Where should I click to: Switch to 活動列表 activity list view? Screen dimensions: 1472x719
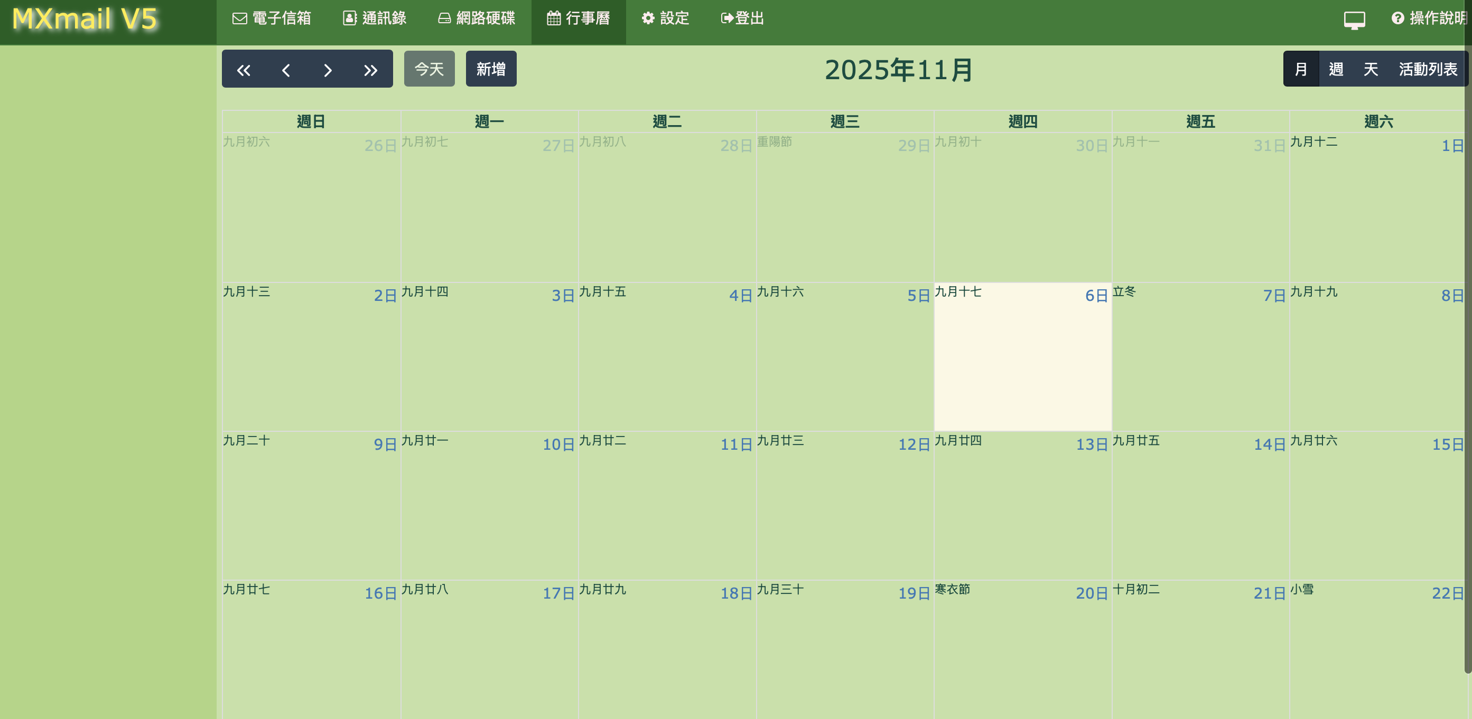point(1428,69)
